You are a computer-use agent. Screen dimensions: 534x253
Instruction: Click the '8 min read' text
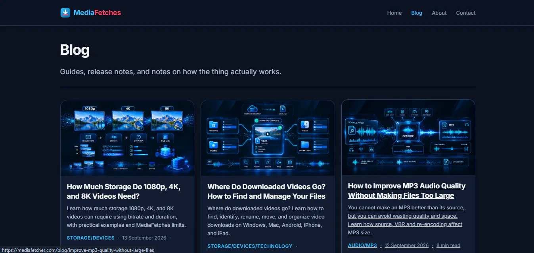448,245
